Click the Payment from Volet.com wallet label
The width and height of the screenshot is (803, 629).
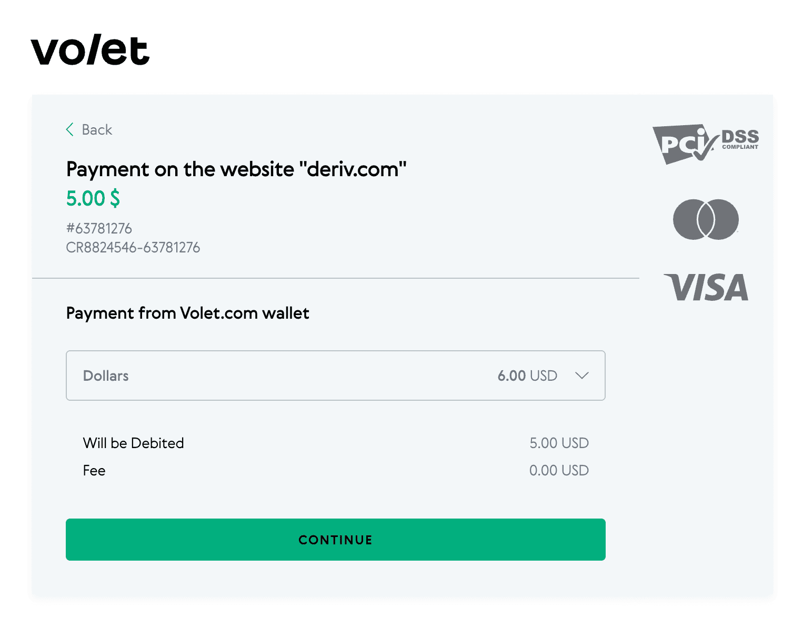tap(187, 313)
